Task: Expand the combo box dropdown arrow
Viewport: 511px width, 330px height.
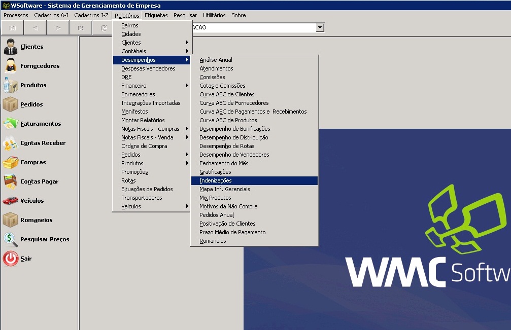Action: (x=320, y=28)
